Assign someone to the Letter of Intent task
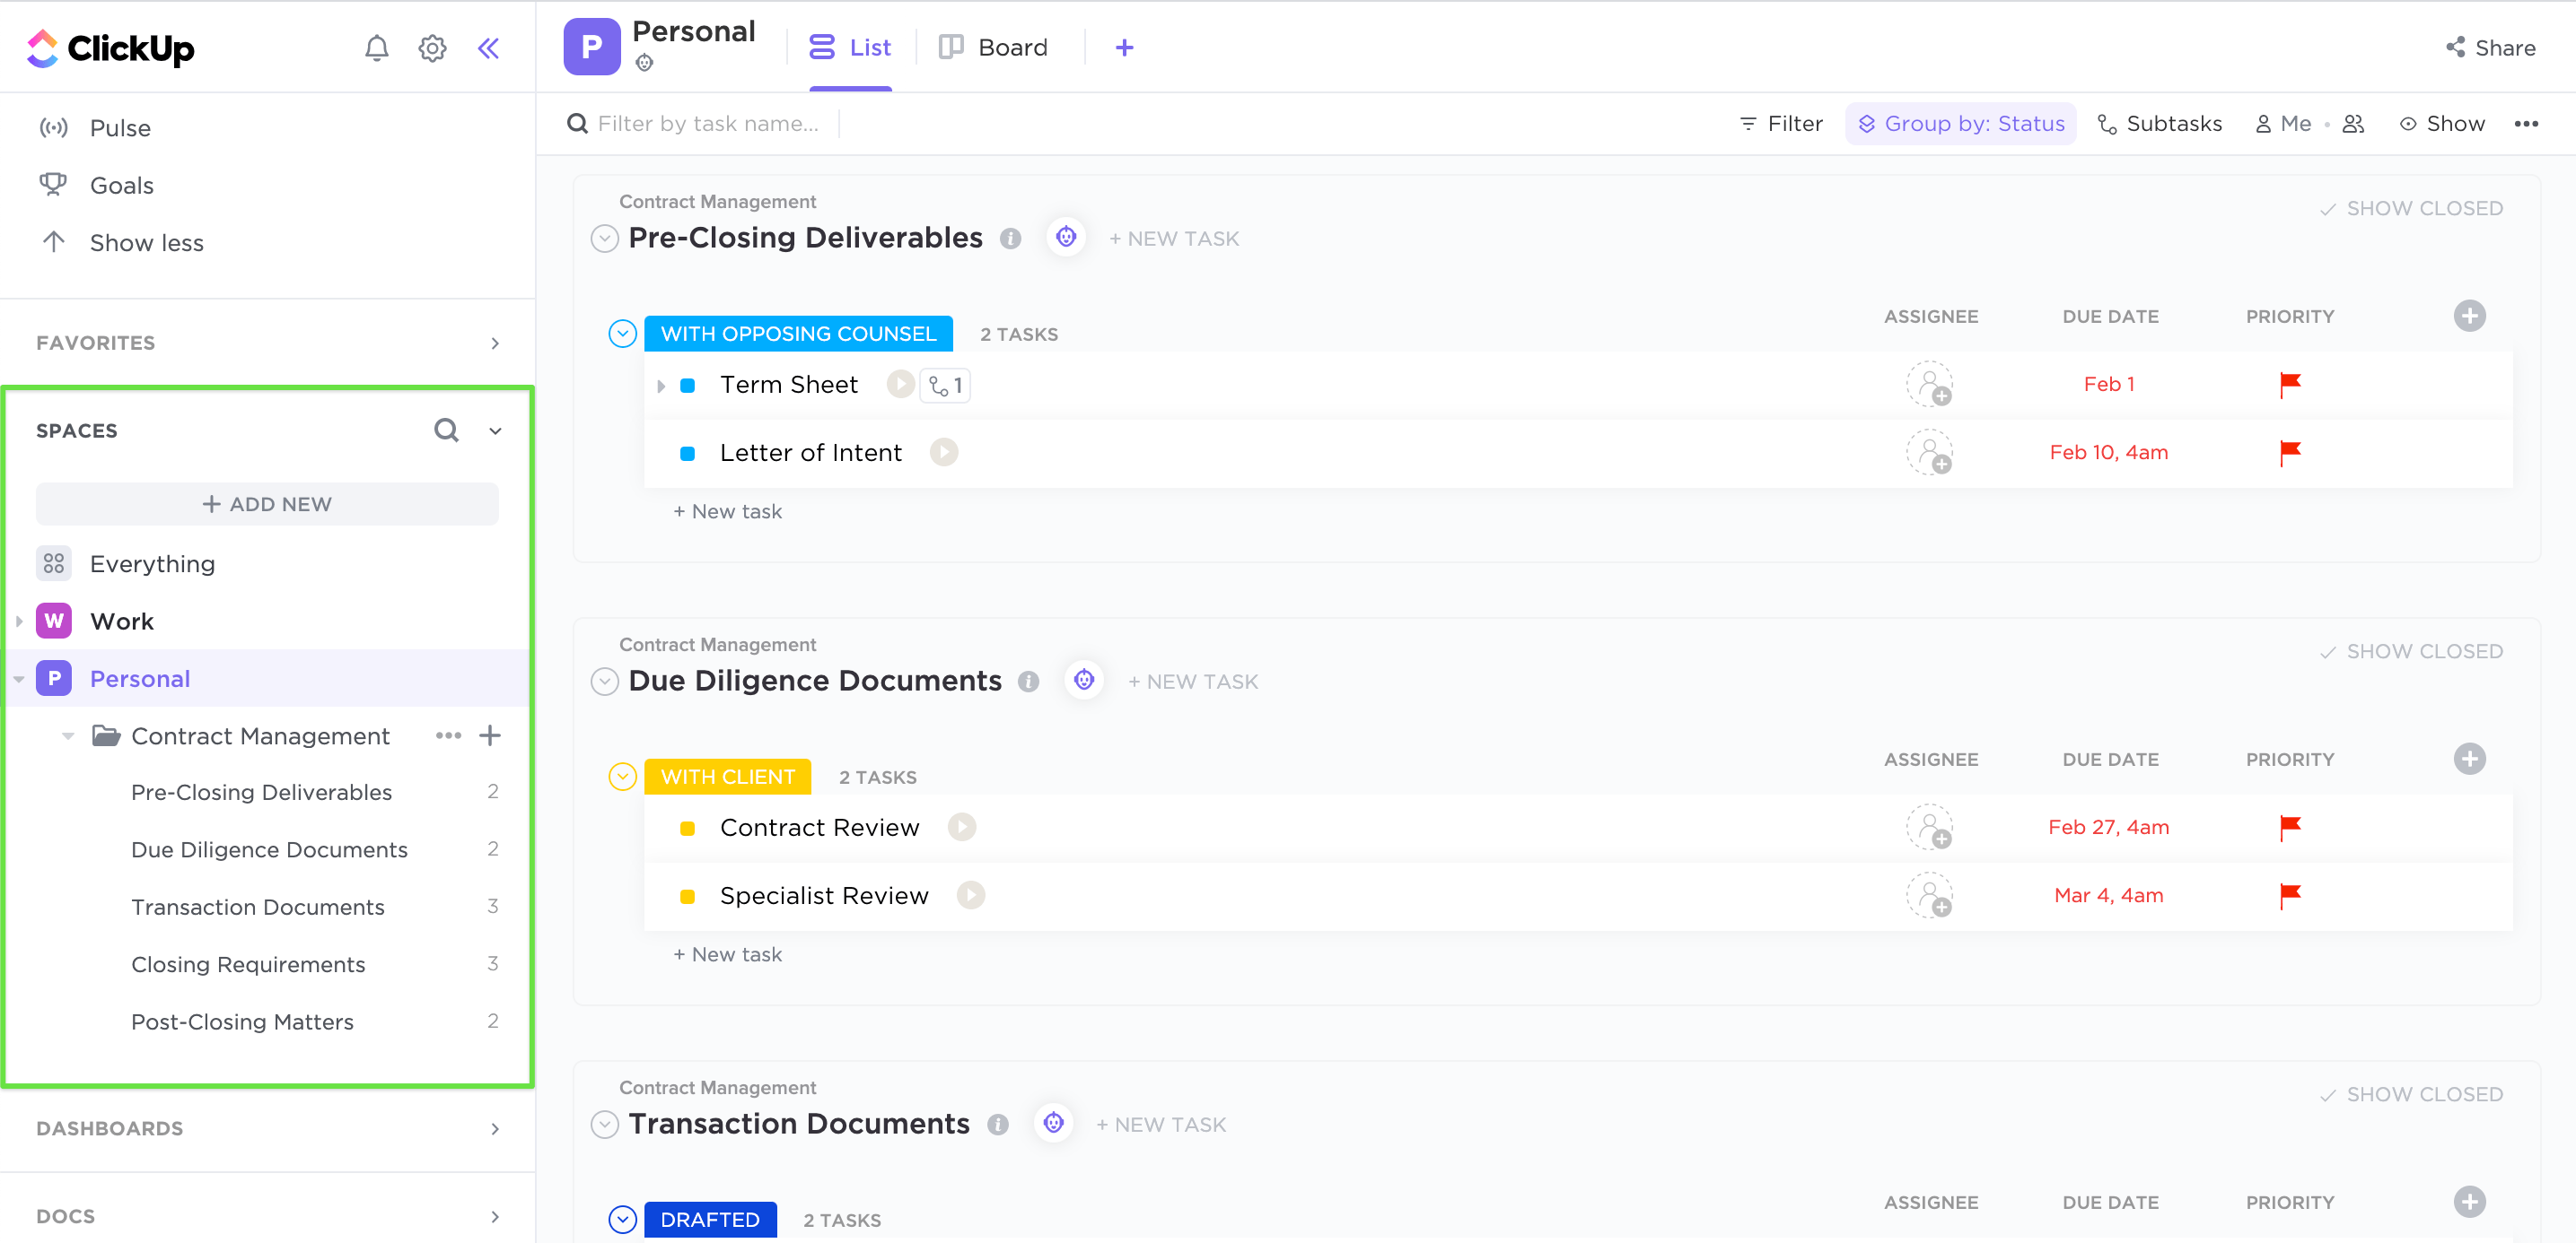The image size is (2576, 1243). tap(1929, 453)
